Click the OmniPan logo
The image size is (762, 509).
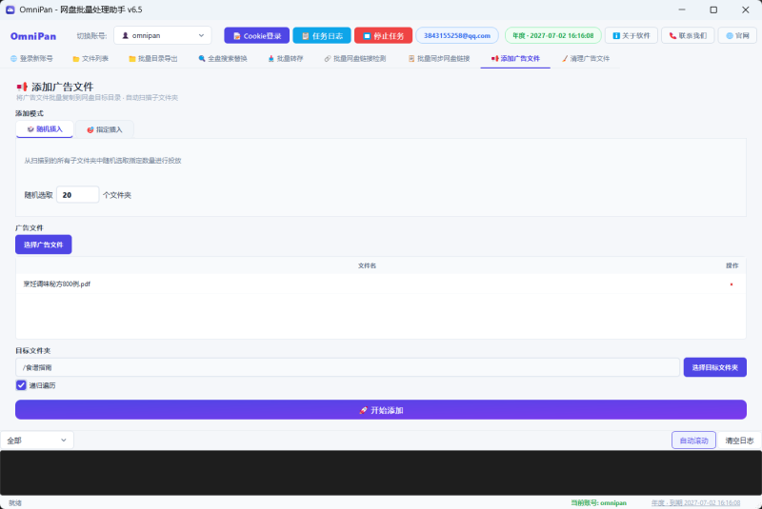coord(33,36)
